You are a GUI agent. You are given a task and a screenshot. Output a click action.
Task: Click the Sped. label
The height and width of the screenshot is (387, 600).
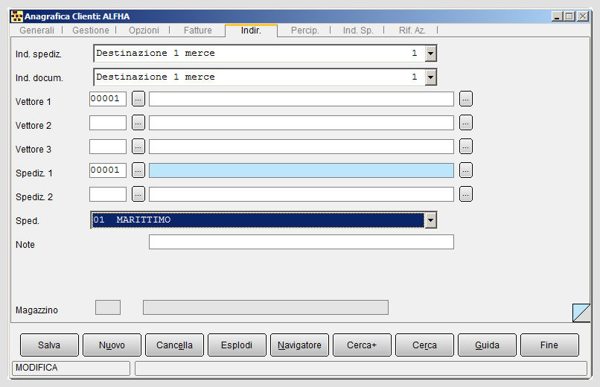pyautogui.click(x=28, y=221)
